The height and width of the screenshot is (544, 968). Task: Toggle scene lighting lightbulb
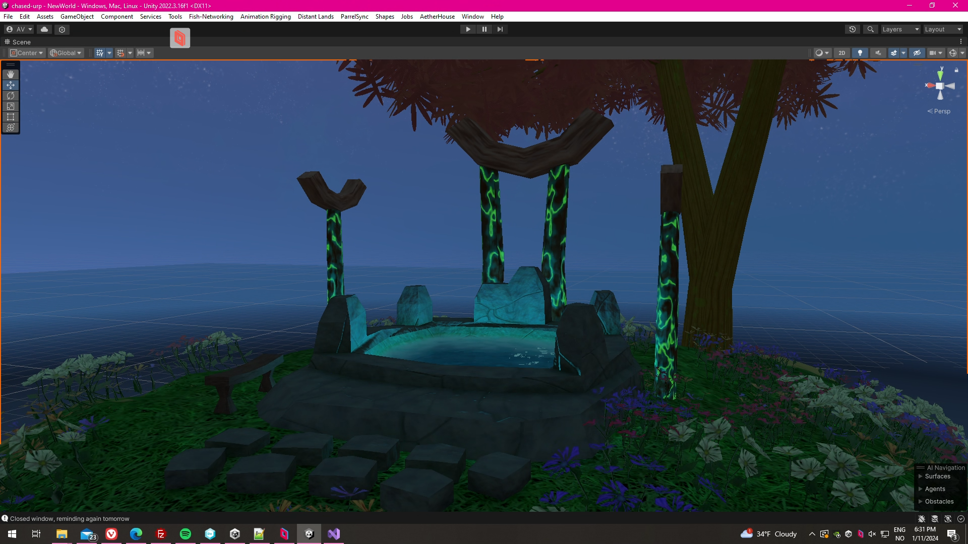[x=860, y=53]
